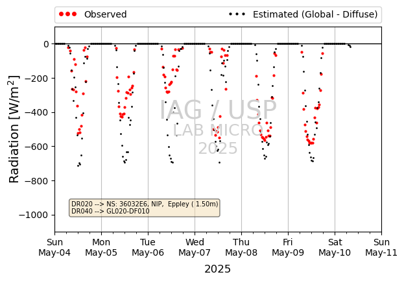Click the 'DR020 --> NS: 36032E6, NIP, Eppley' annotation line
The height and width of the screenshot is (281, 404).
(x=145, y=204)
